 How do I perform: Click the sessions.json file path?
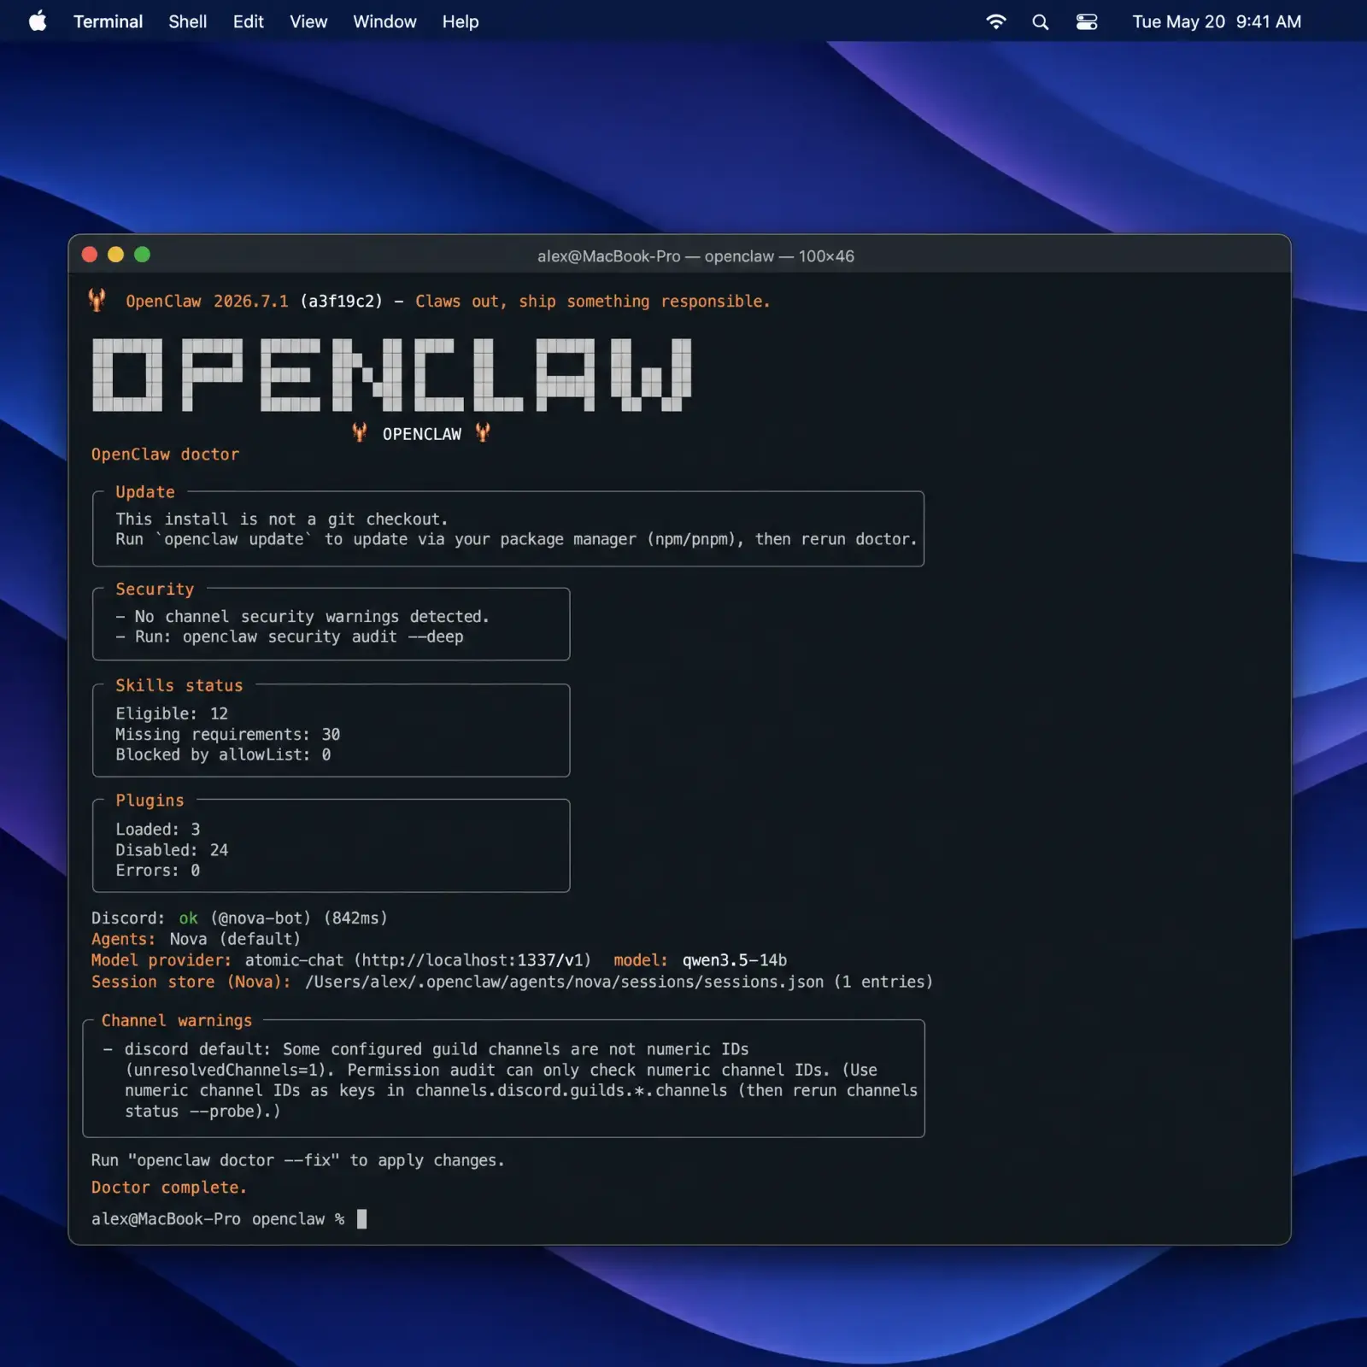tap(564, 982)
